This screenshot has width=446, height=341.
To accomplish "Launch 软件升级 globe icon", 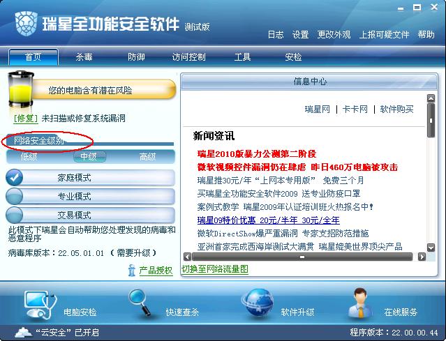I will click(258, 303).
